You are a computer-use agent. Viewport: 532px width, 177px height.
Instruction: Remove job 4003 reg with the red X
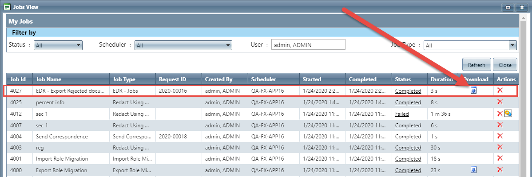pos(500,147)
